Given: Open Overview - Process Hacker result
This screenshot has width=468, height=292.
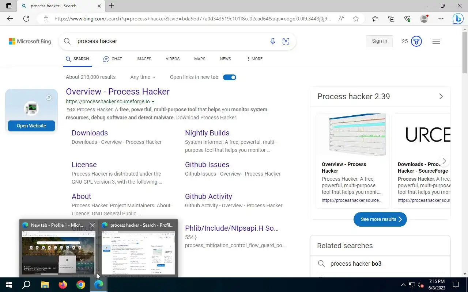Looking at the screenshot, I should (x=118, y=92).
